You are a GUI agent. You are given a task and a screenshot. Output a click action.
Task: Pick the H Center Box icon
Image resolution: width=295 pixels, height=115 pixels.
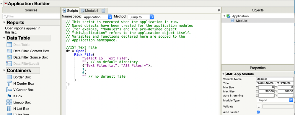(9, 84)
